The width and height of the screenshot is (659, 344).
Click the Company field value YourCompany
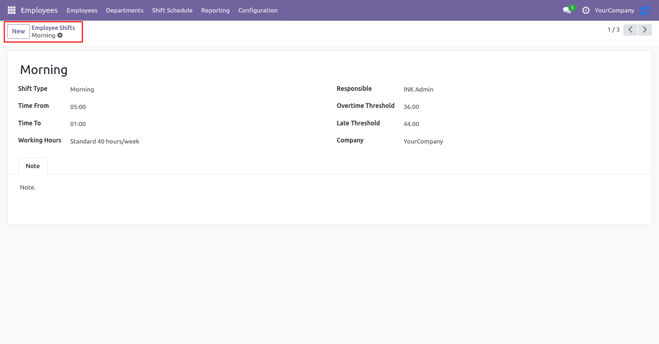423,141
